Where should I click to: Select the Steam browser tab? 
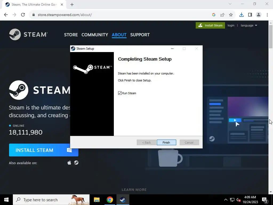(x=34, y=5)
